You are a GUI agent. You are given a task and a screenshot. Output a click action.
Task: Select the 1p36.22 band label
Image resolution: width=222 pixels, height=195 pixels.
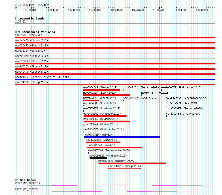[20, 21]
